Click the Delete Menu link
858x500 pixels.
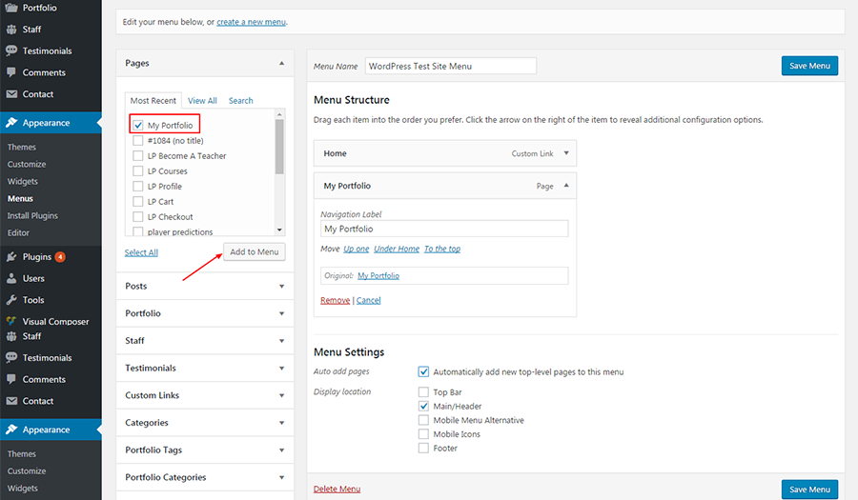pyautogui.click(x=337, y=489)
